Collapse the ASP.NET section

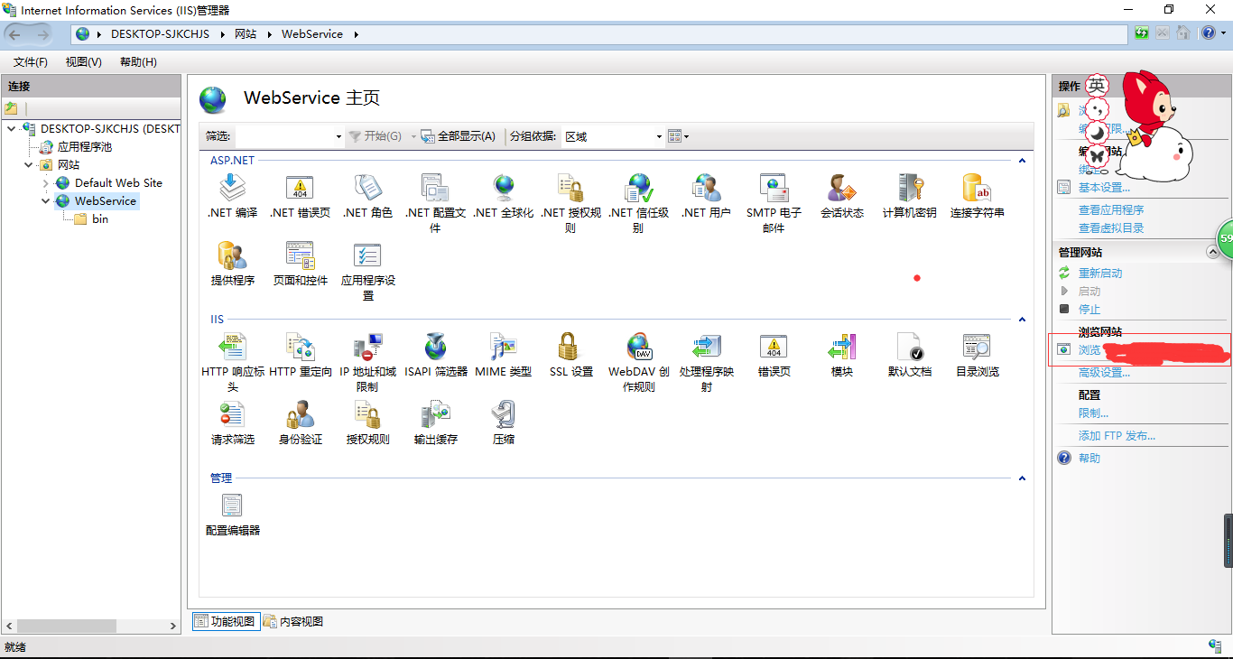click(1021, 160)
